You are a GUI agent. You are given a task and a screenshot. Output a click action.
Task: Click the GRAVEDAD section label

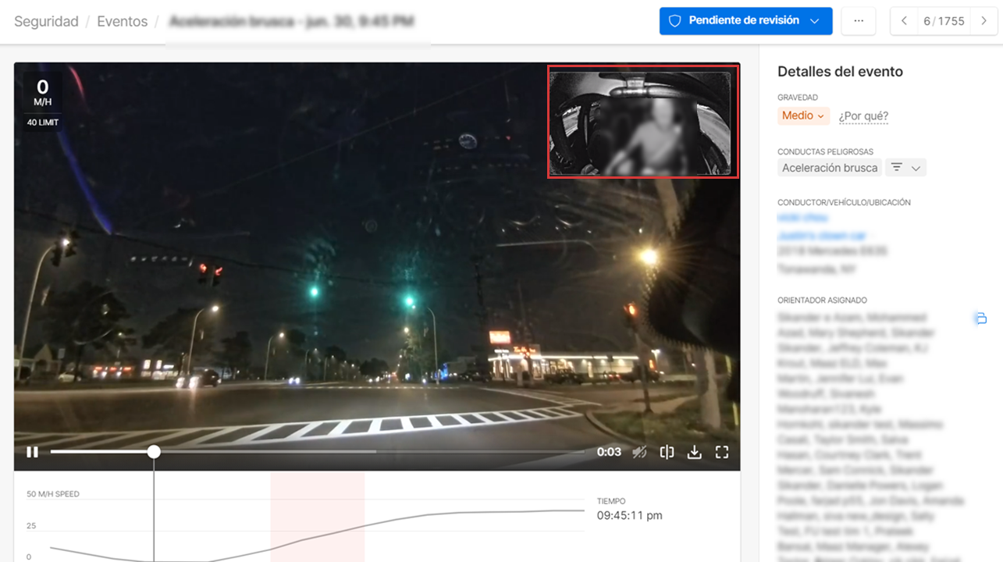pos(798,98)
